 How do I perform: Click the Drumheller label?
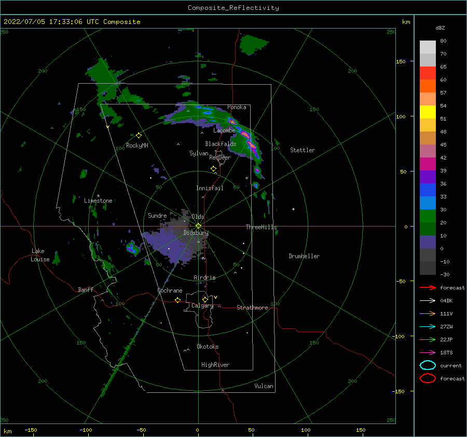pyautogui.click(x=304, y=256)
